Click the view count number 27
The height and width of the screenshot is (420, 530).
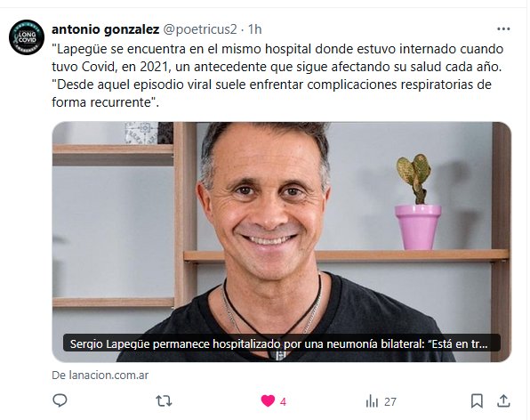(390, 401)
